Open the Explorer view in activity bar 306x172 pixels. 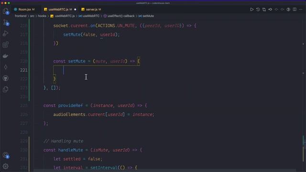(6, 11)
